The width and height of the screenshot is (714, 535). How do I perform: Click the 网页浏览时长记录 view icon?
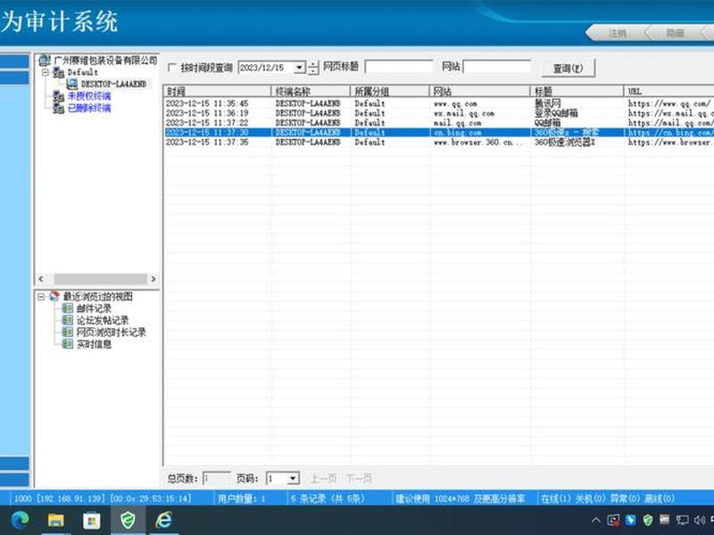pos(68,332)
